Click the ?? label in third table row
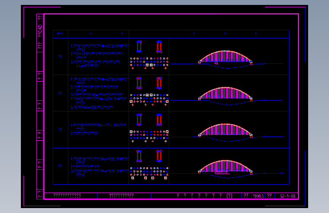This screenshot has height=213, width=329. [60, 130]
